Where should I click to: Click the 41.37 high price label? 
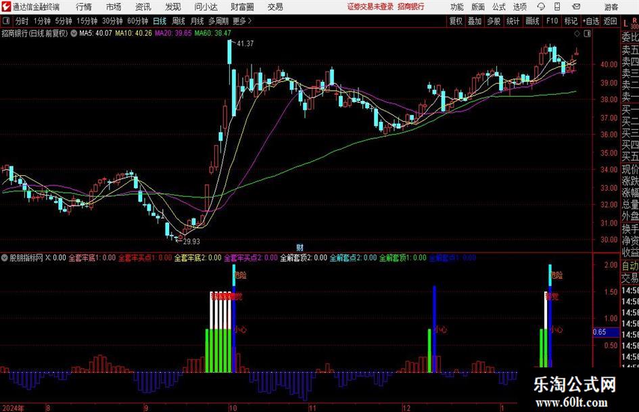(x=245, y=43)
